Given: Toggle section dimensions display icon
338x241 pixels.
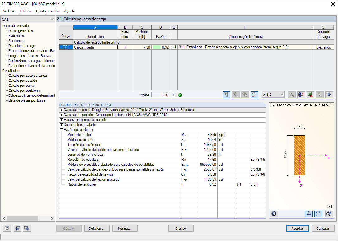Looking at the screenshot, I should [x=309, y=214].
